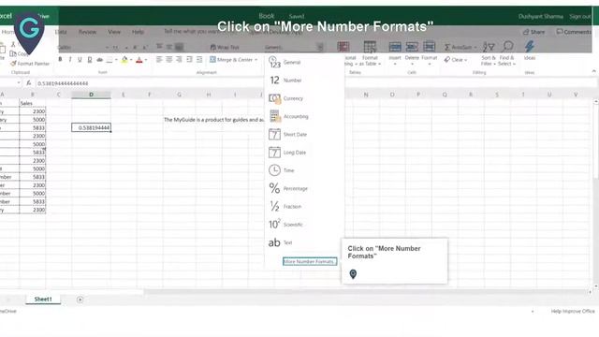Collapse the ribbon with chevron

click(593, 71)
